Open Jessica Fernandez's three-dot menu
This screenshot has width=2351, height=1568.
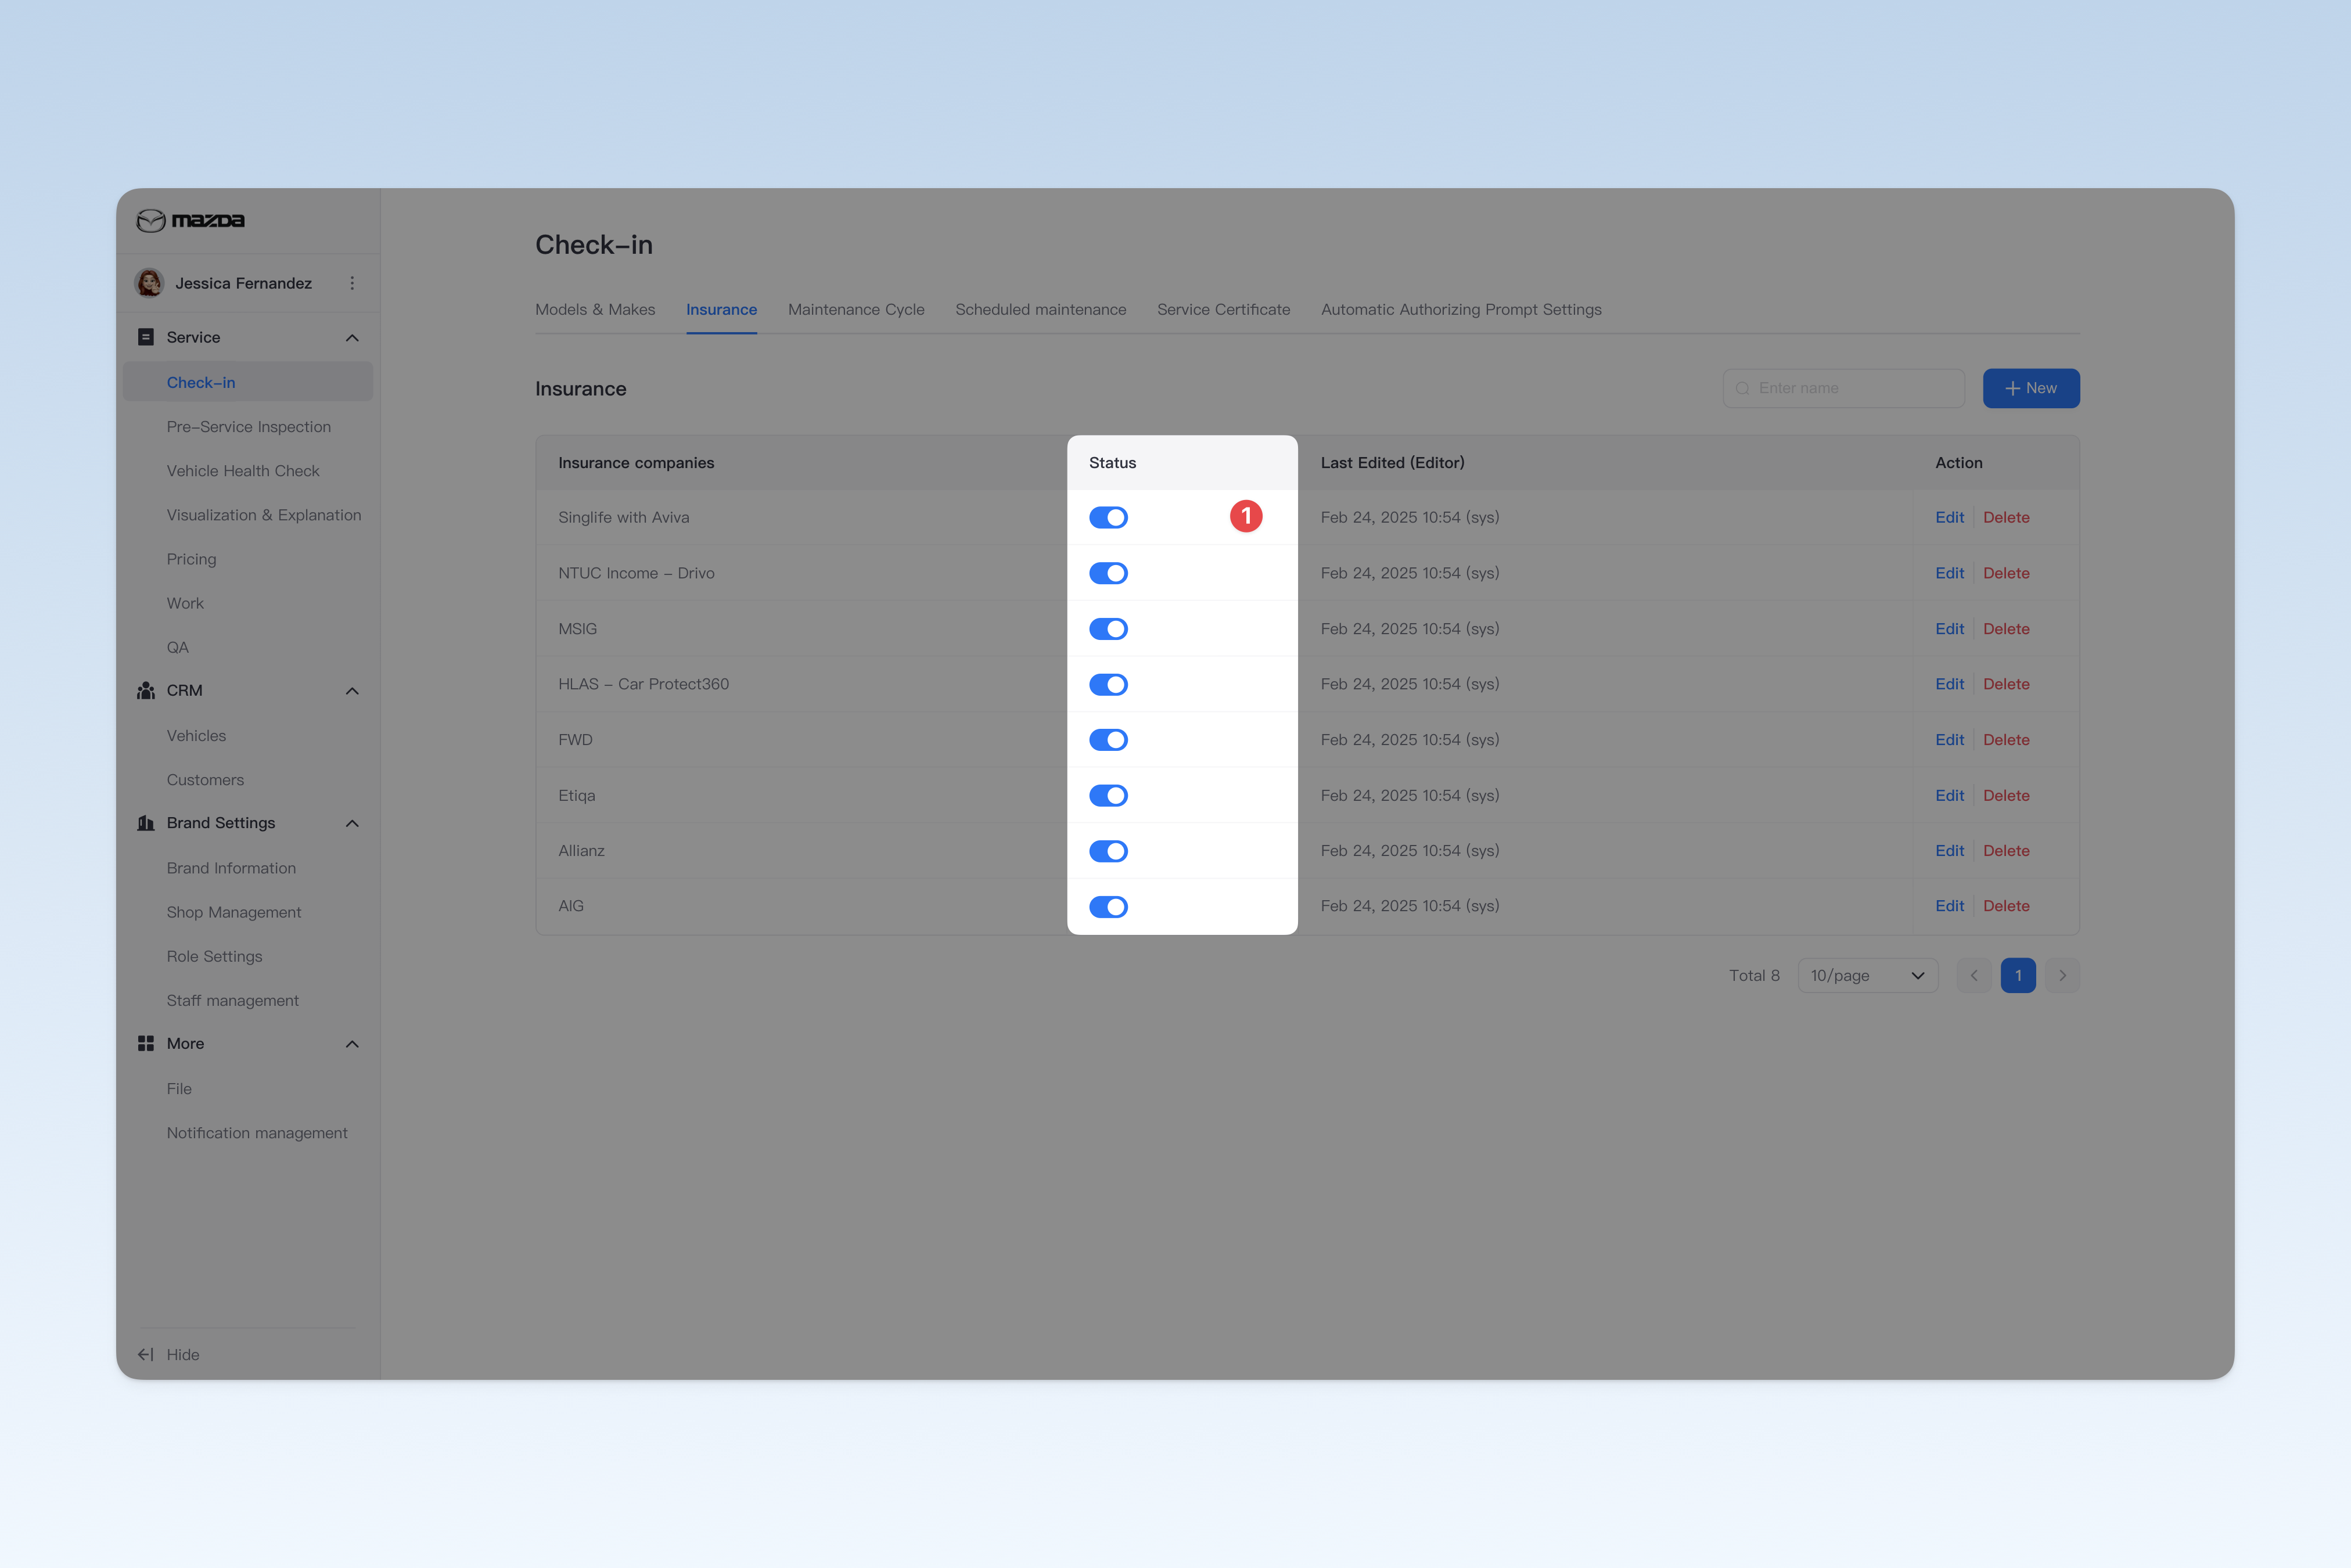(352, 283)
